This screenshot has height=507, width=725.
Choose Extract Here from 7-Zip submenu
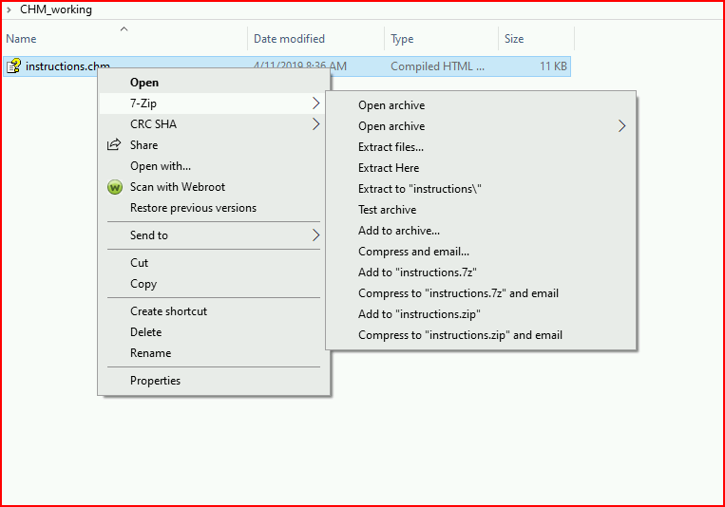click(x=389, y=168)
